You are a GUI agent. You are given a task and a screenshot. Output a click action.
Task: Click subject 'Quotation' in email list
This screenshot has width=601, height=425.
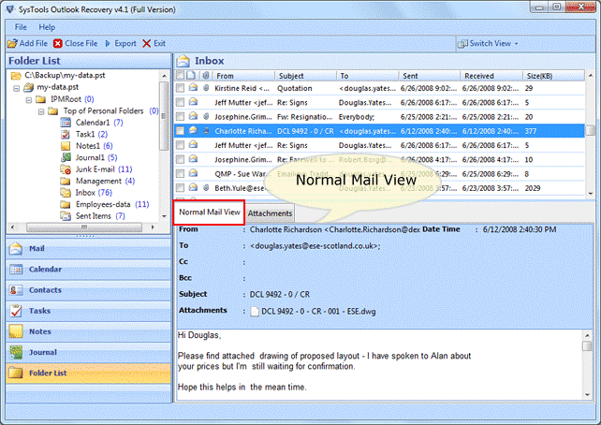click(294, 89)
